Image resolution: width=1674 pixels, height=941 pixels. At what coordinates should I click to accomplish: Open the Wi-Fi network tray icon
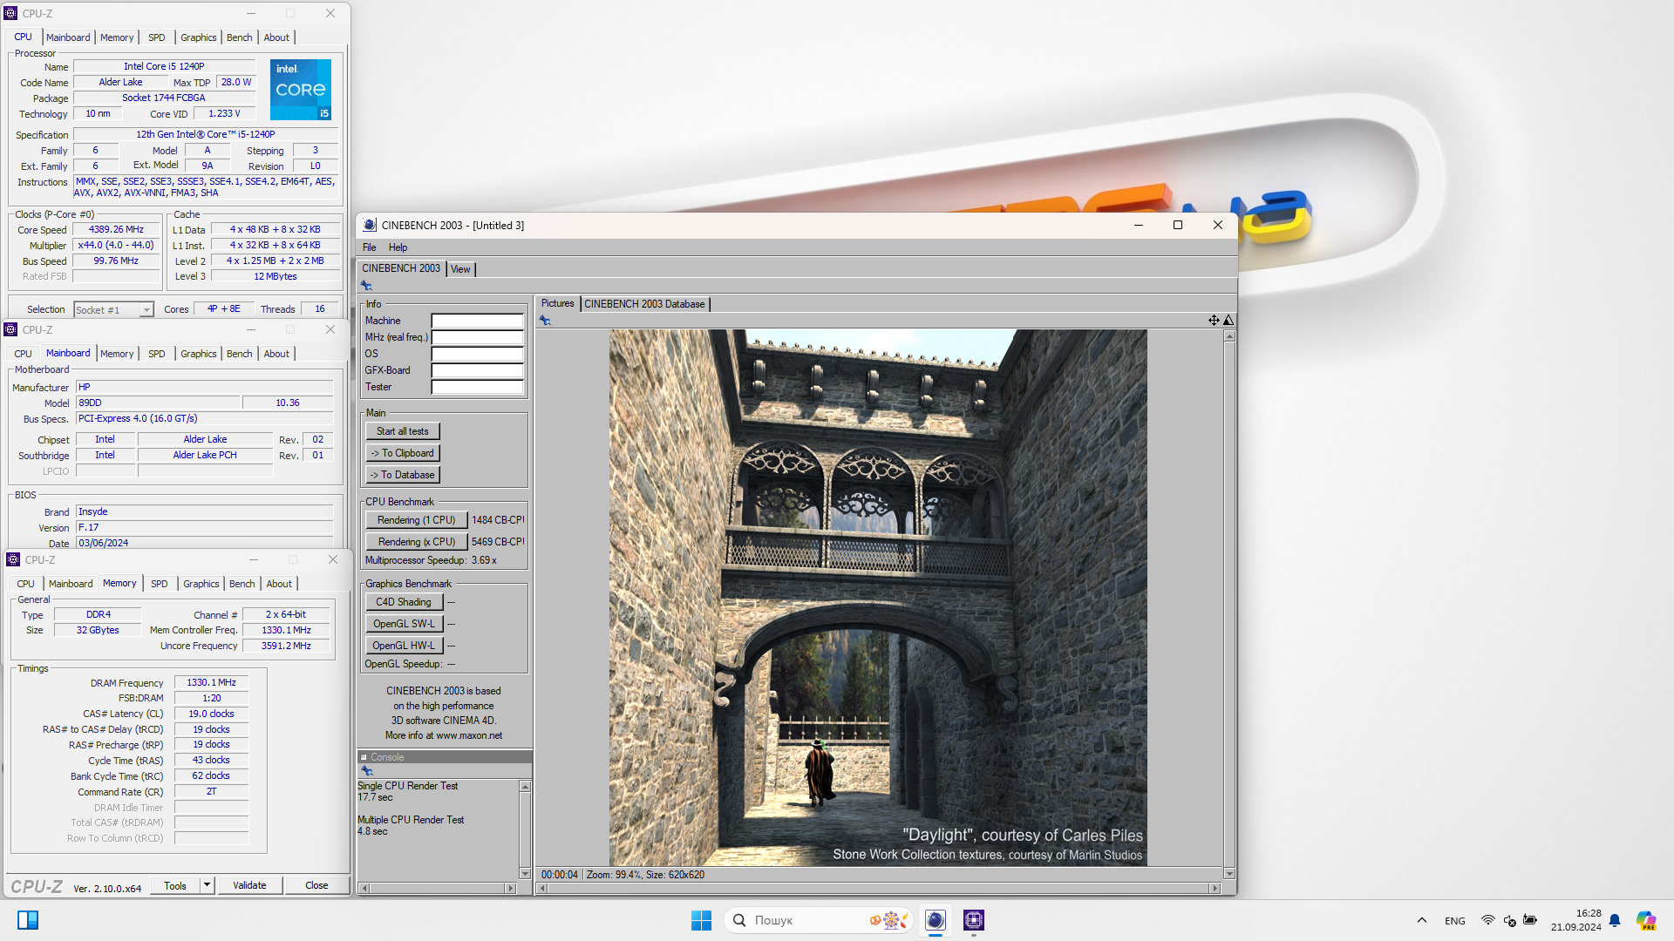pos(1488,920)
